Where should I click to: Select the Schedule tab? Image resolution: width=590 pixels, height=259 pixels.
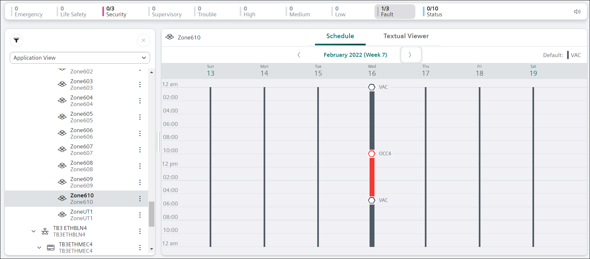pyautogui.click(x=340, y=36)
